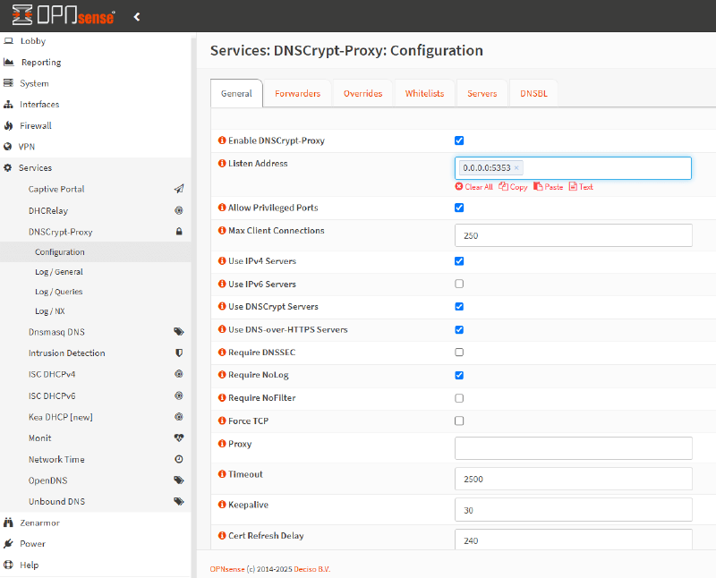Click the shield icon beside Intrusion Detection
The width and height of the screenshot is (716, 578).
tap(179, 353)
